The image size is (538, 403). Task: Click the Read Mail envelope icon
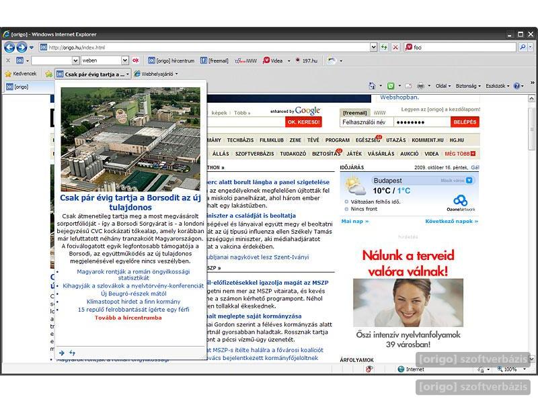tap(408, 86)
